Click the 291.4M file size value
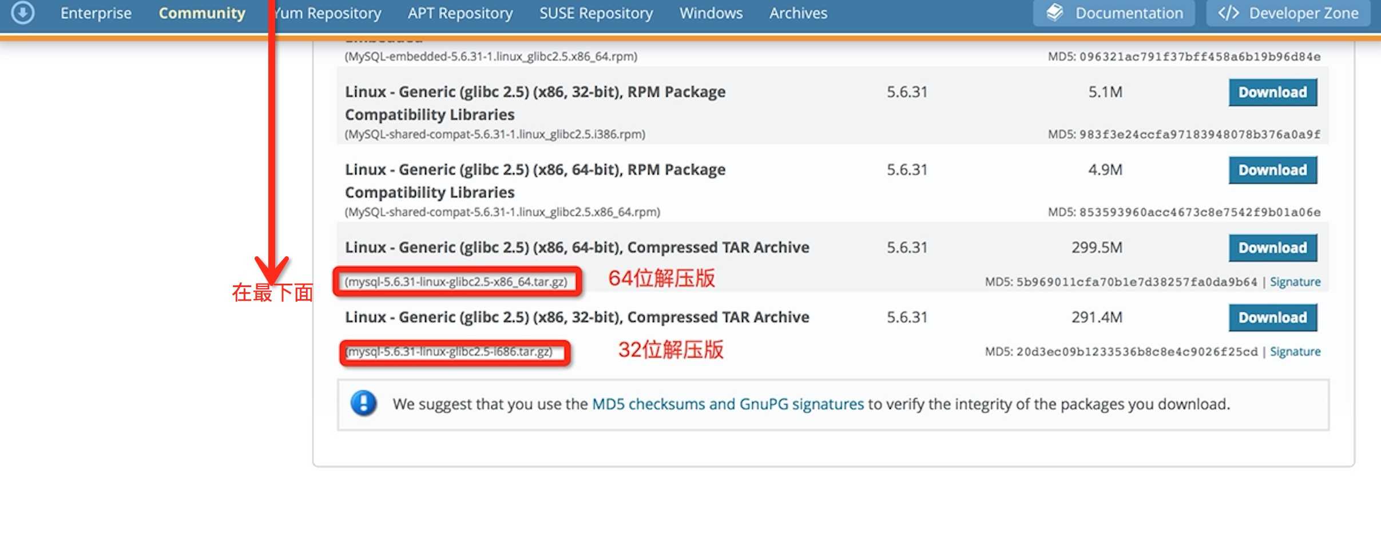This screenshot has width=1381, height=533. 1097,317
